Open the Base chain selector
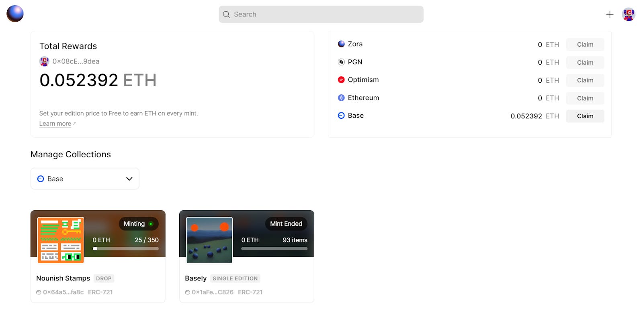 pyautogui.click(x=85, y=179)
